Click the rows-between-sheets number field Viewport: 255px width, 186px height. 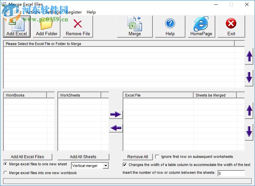231,173
